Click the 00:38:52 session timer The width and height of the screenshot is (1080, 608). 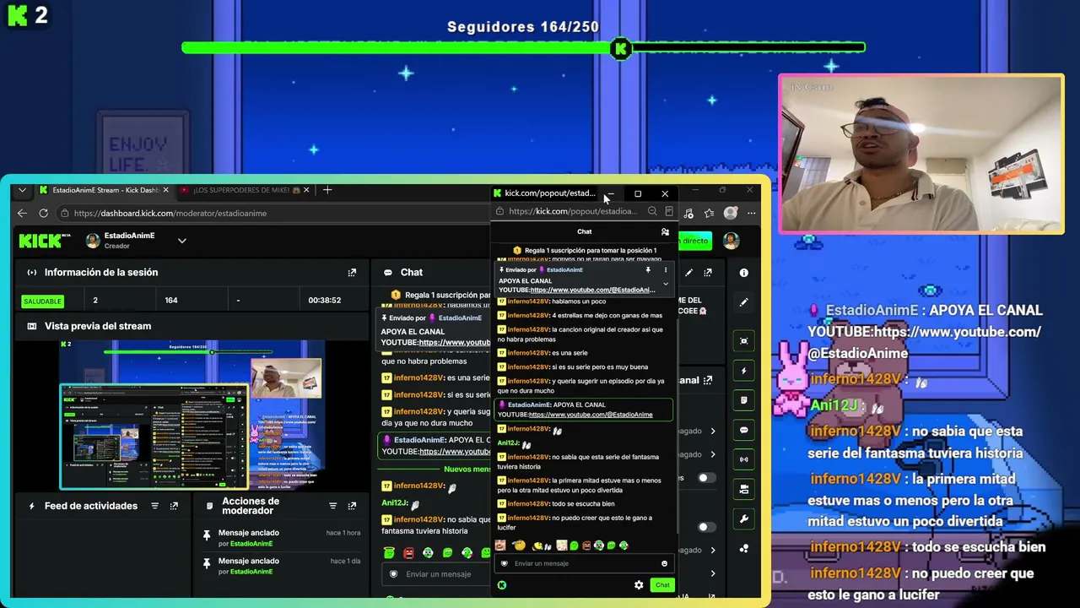(325, 301)
